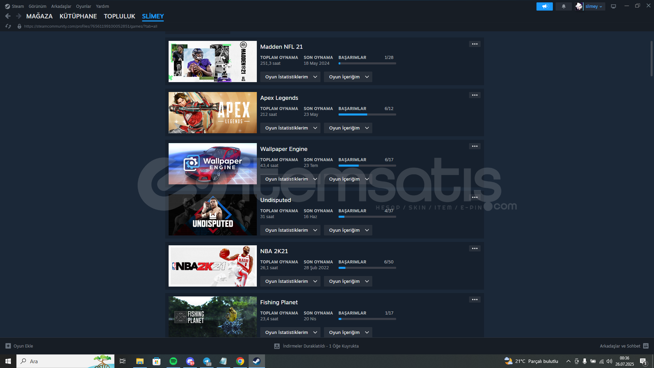Show hidden system tray icons

click(x=568, y=361)
